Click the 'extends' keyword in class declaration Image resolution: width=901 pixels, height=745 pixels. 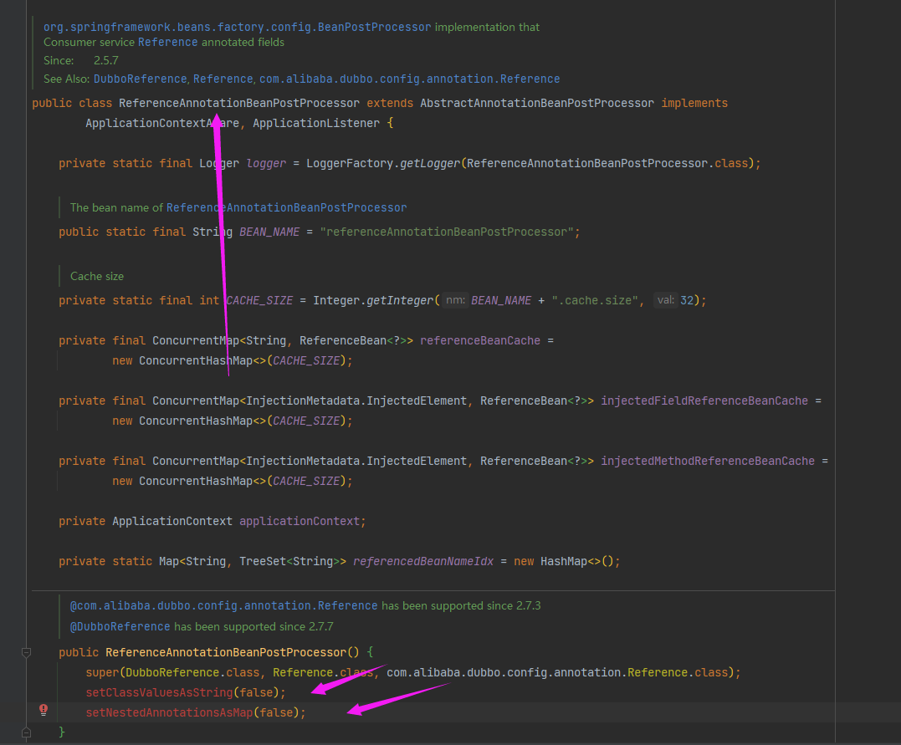(390, 103)
